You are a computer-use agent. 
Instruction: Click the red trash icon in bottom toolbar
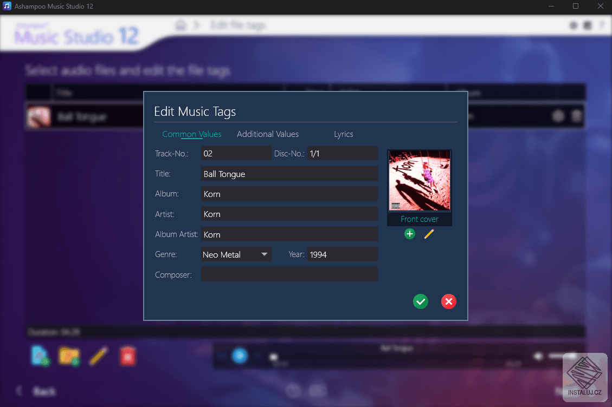tap(127, 356)
